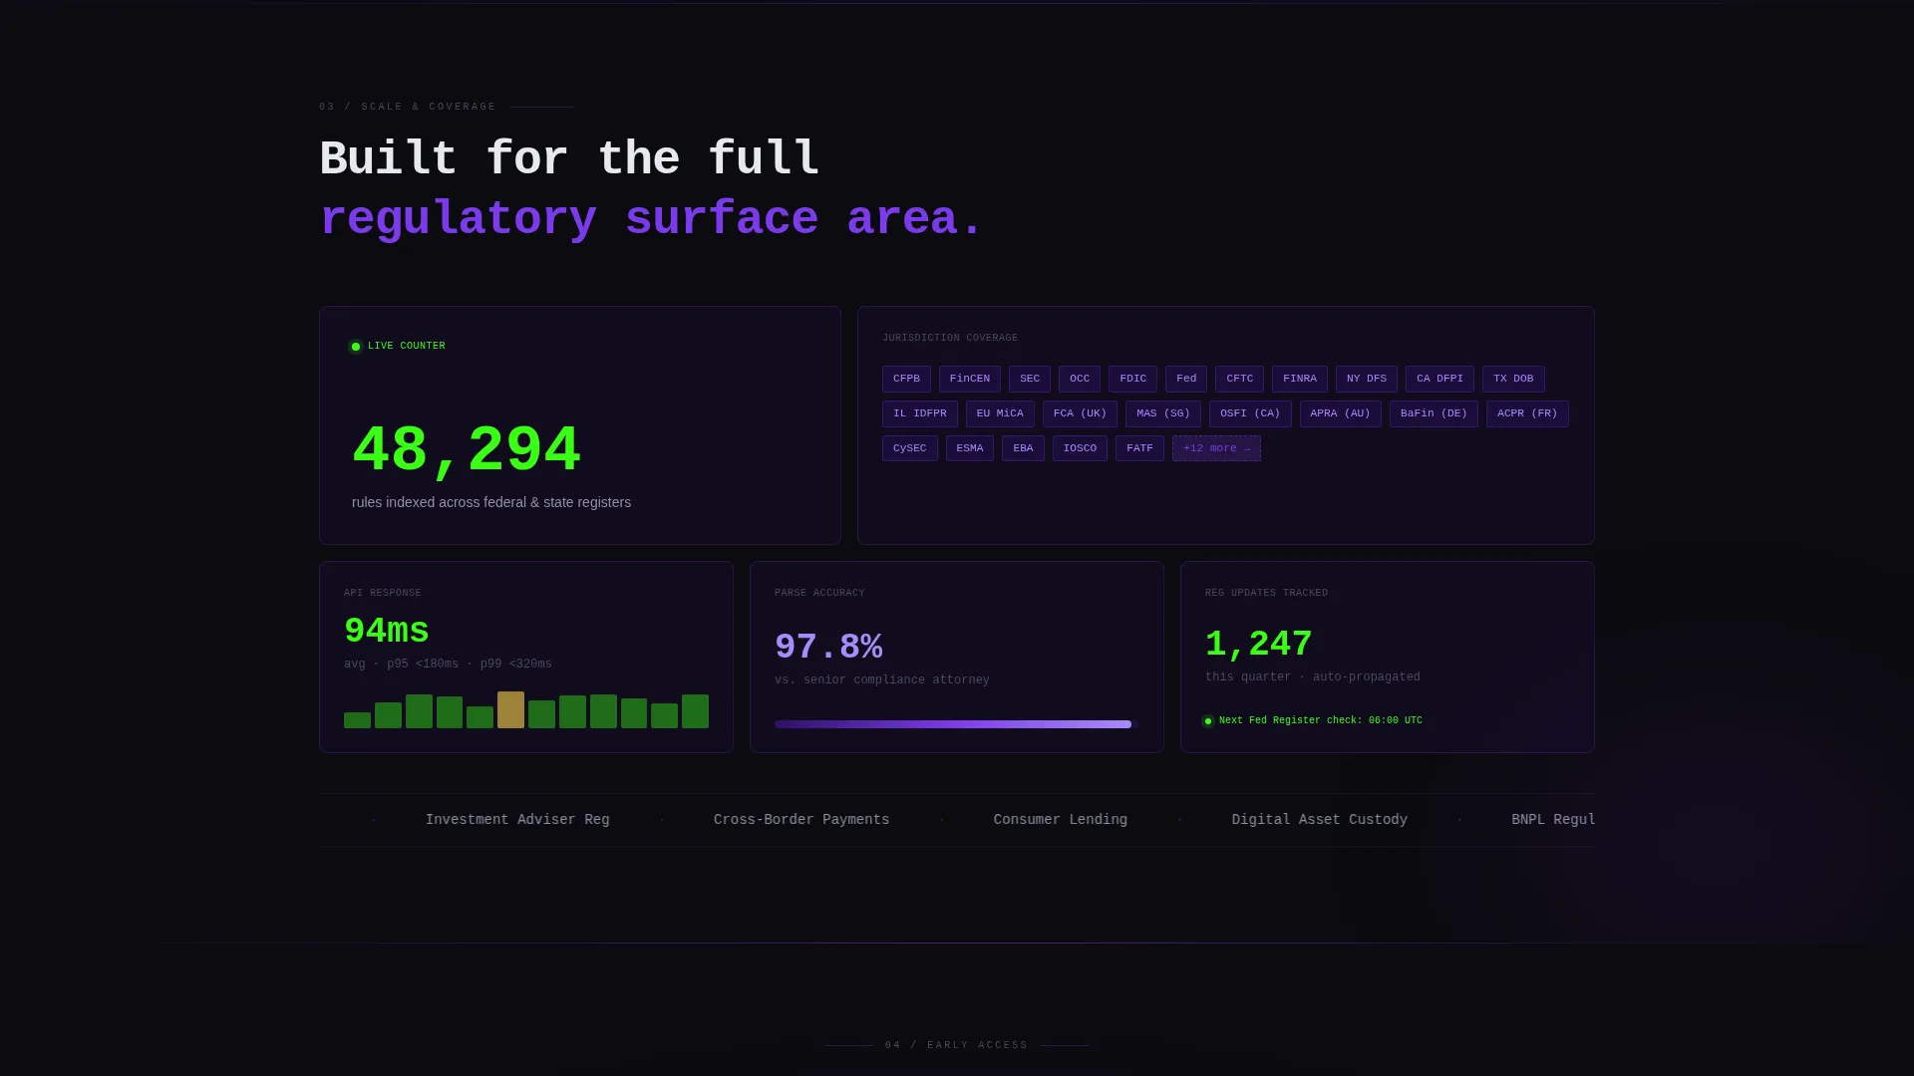This screenshot has height=1076, width=1914.
Task: Click the green Live Counter status dot
Action: click(x=356, y=347)
